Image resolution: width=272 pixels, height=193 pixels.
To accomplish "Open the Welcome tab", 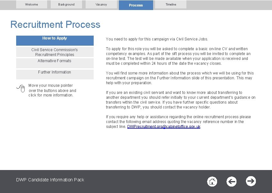I will 31,4.
